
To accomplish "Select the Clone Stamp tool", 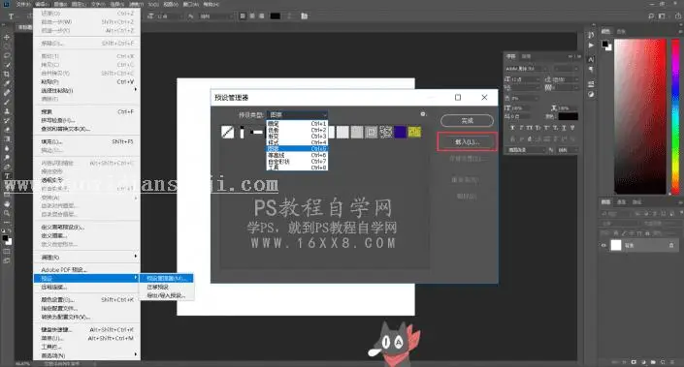I will click(7, 111).
